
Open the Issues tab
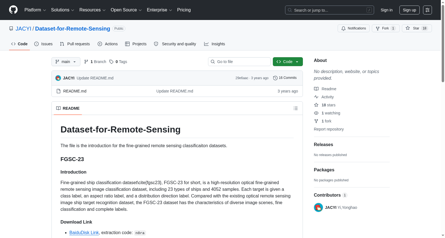tap(43, 44)
